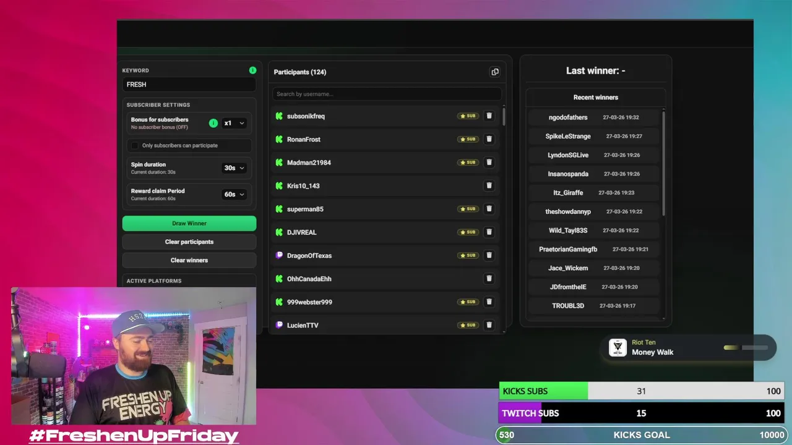Screen dimensions: 792x445
Task: Click Draw Winner button
Action: point(189,223)
